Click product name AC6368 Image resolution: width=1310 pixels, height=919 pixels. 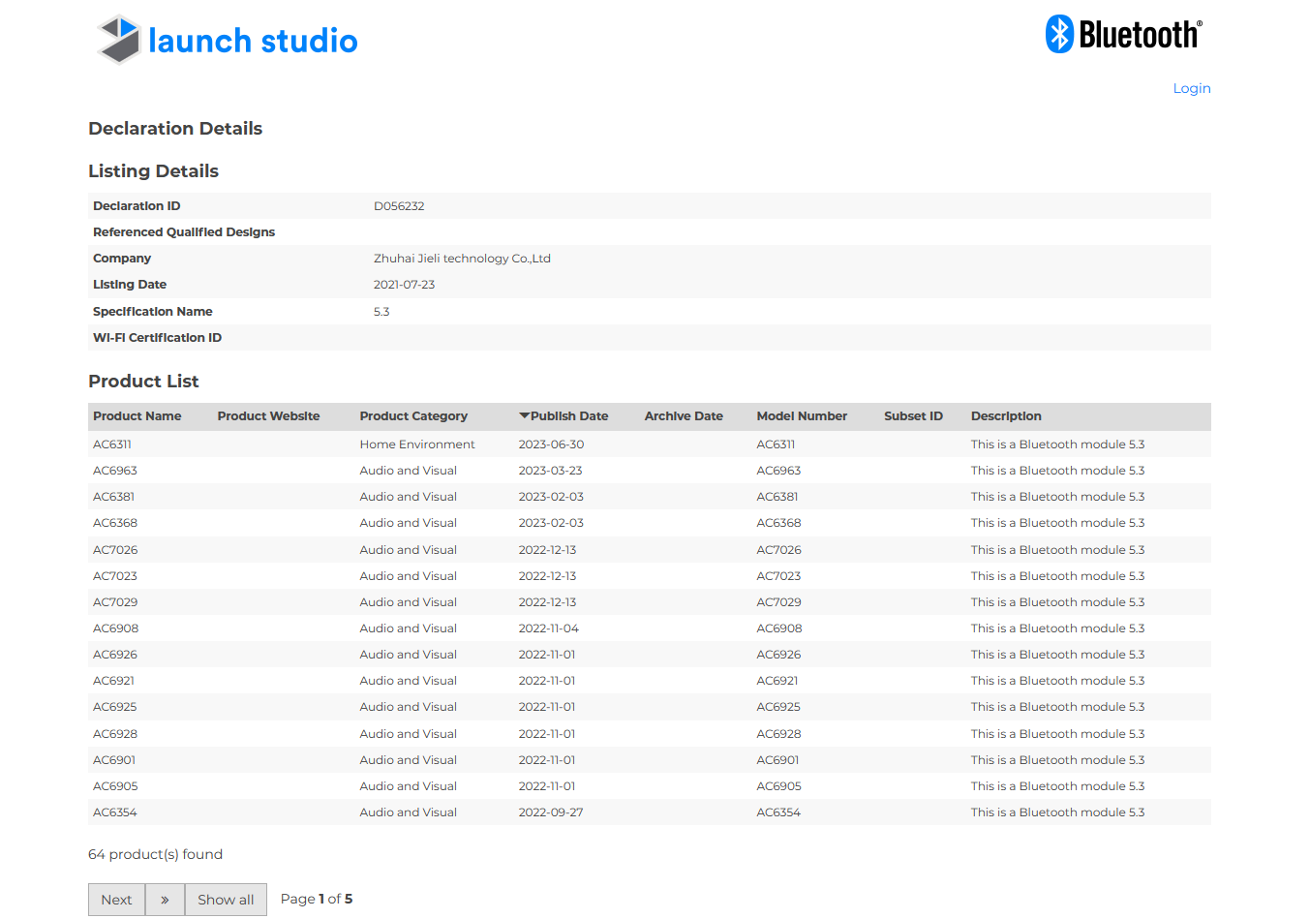tap(115, 523)
